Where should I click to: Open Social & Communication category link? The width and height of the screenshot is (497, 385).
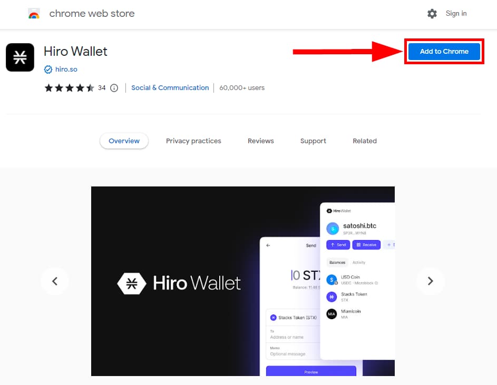pyautogui.click(x=170, y=88)
